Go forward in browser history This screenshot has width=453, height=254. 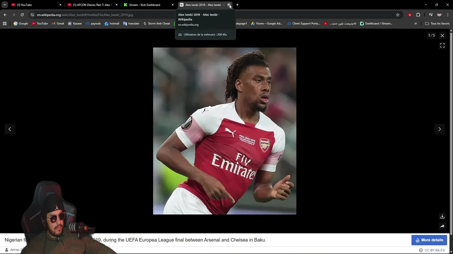coord(13,15)
